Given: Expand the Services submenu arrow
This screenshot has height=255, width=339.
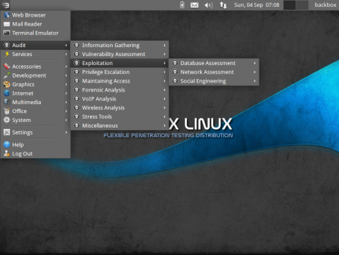Looking at the screenshot, I should [66, 54].
